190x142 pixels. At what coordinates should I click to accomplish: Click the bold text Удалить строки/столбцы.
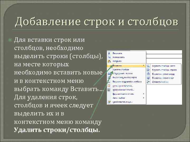point(57,130)
